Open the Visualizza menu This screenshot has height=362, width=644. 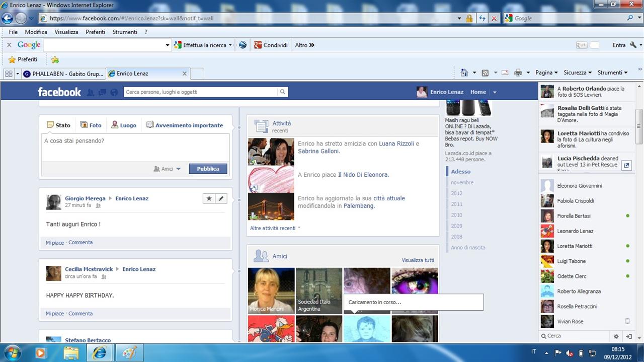coord(66,32)
